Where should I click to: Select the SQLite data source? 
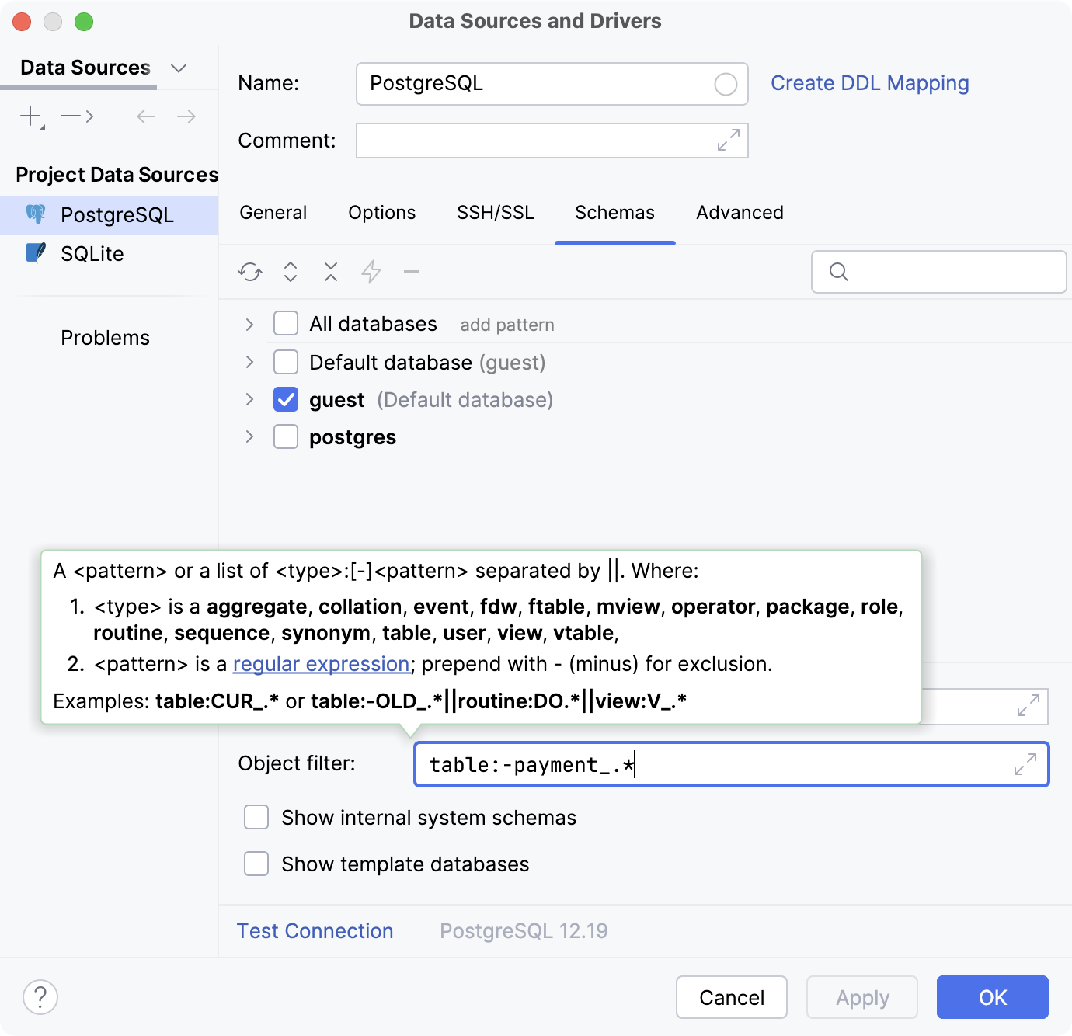91,253
